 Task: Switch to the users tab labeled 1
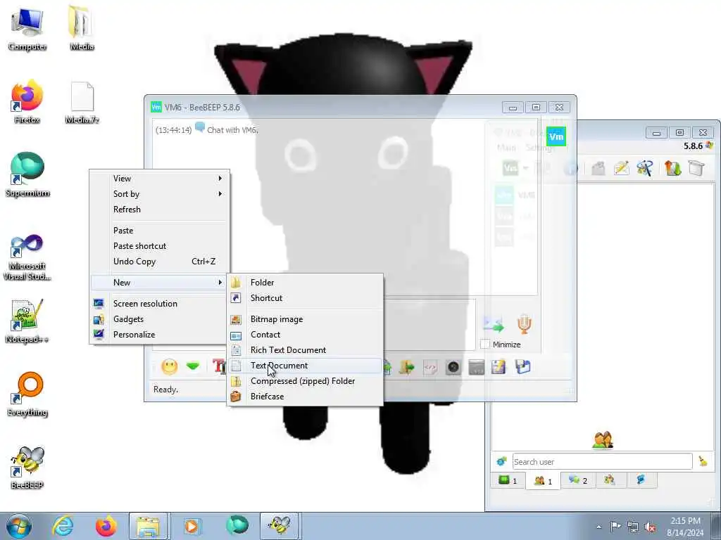tap(543, 481)
